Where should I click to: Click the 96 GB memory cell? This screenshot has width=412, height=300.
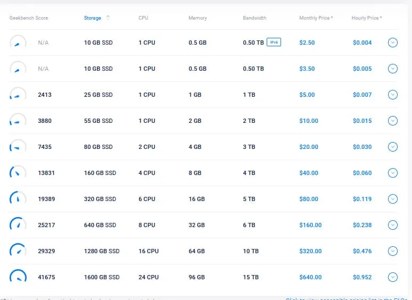(x=196, y=277)
